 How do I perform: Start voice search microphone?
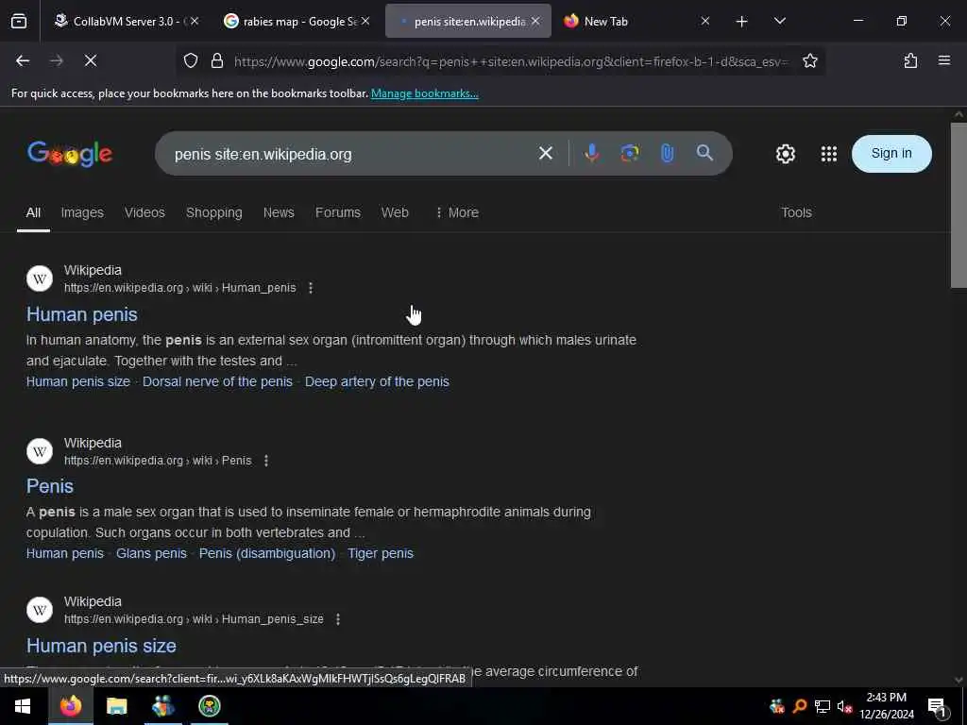pyautogui.click(x=591, y=153)
